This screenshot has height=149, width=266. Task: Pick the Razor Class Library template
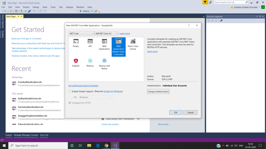coord(133,44)
